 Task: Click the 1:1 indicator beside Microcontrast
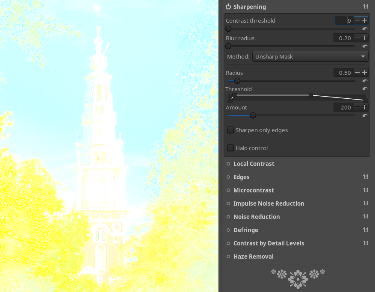[x=366, y=190]
